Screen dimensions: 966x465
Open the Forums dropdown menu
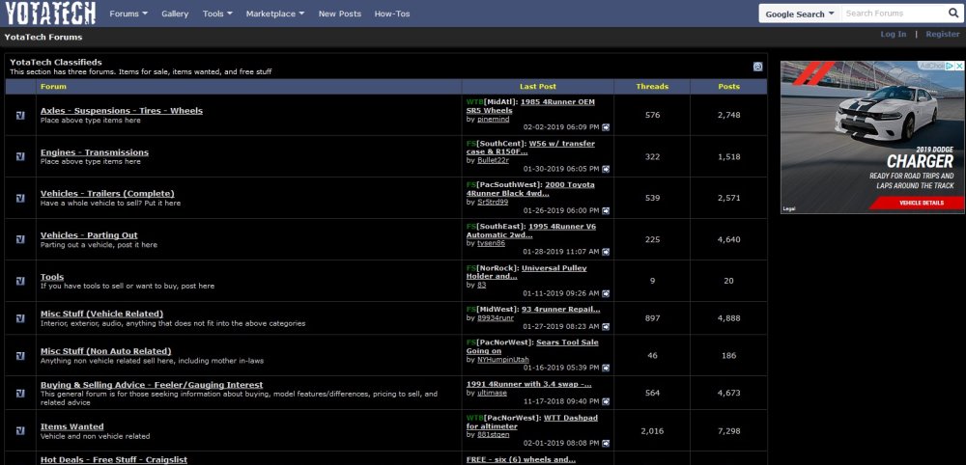[128, 14]
